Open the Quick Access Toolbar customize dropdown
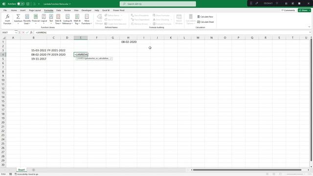The height and width of the screenshot is (176, 313). click(x=39, y=4)
